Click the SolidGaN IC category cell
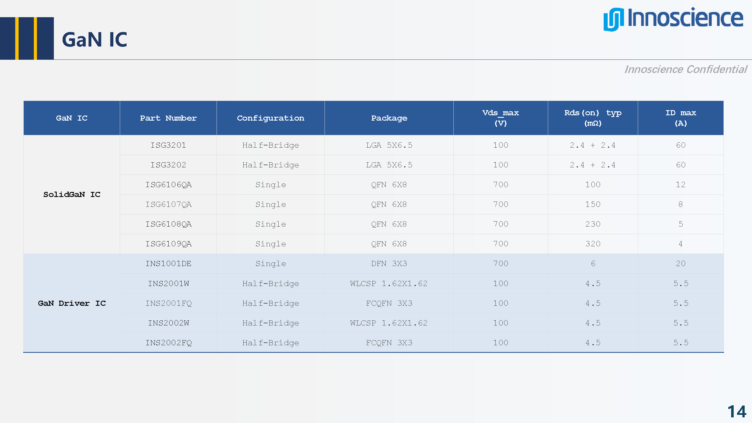The width and height of the screenshot is (752, 423). (x=72, y=194)
